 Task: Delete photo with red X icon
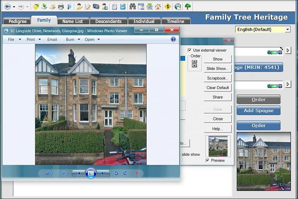pos(137,173)
